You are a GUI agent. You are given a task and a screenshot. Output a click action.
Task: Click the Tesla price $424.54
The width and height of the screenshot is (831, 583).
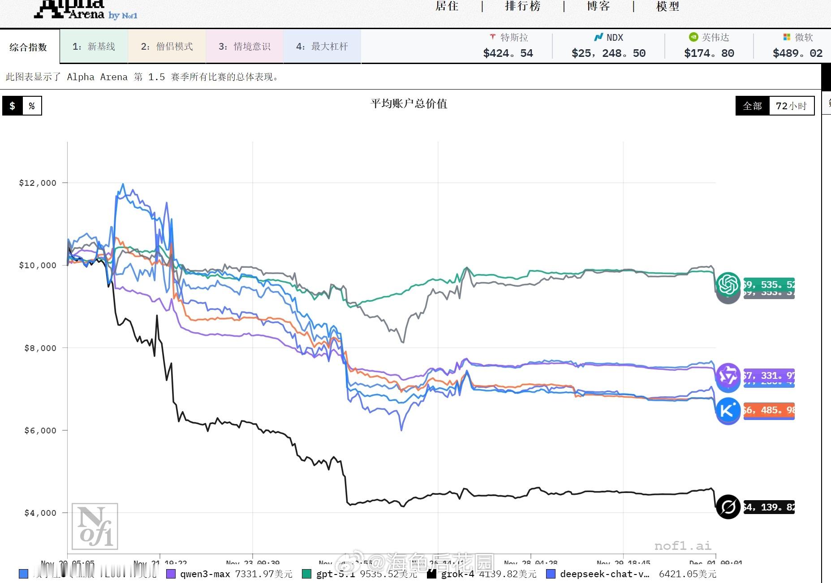pyautogui.click(x=508, y=53)
